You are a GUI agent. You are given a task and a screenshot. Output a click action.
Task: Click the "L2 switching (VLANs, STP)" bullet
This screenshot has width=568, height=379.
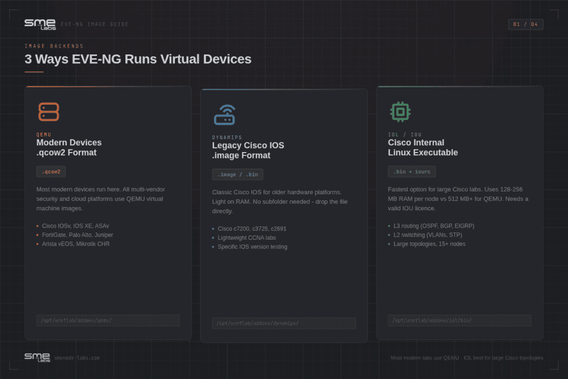coord(428,235)
